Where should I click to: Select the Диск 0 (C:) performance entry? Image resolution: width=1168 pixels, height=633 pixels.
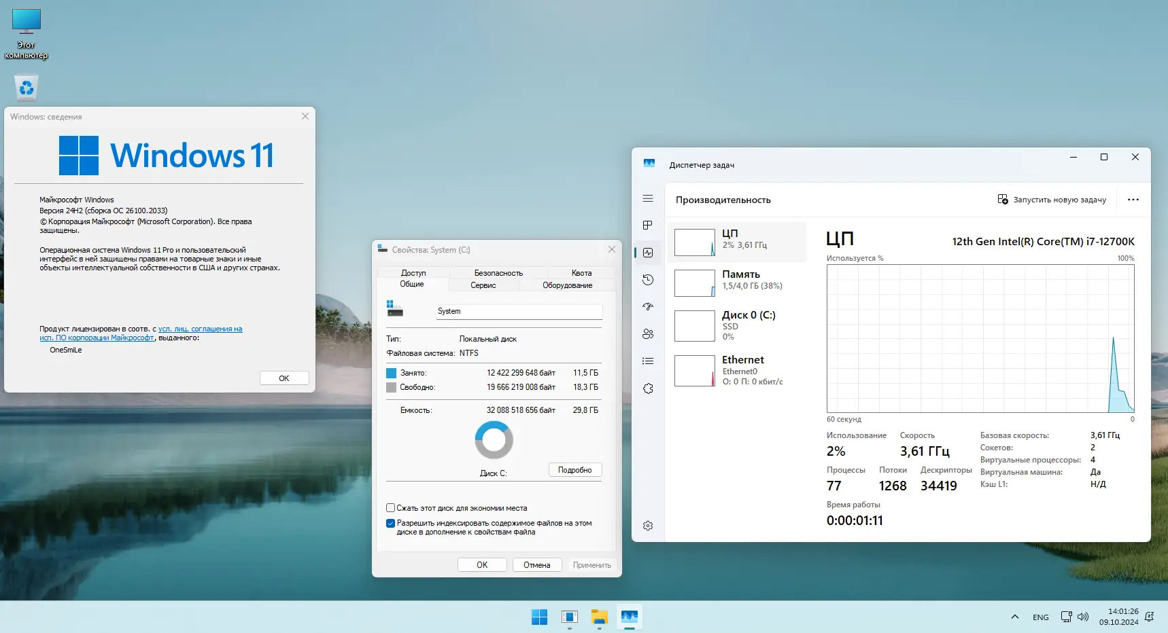(x=737, y=325)
